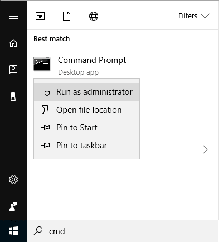Open the Notebook icon in sidebar

pos(13,70)
